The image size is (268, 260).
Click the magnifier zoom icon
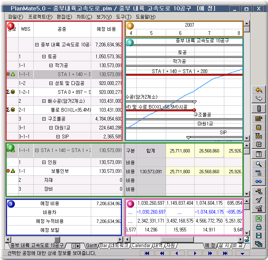click(259, 164)
